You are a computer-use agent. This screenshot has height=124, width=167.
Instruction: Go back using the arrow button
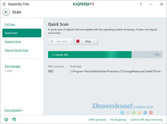[6, 12]
